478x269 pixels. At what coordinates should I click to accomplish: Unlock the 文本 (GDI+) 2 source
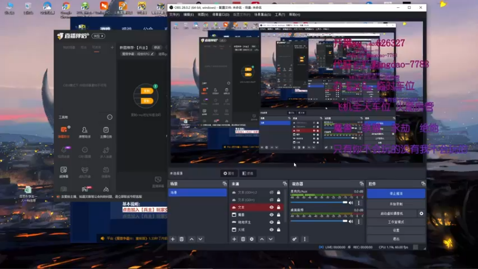[278, 192]
